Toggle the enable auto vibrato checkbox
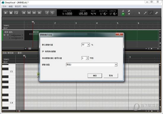 [43, 52]
